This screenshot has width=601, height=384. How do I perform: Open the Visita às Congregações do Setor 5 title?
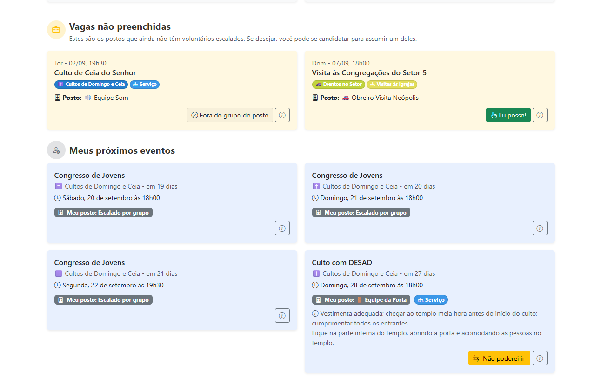coord(369,73)
